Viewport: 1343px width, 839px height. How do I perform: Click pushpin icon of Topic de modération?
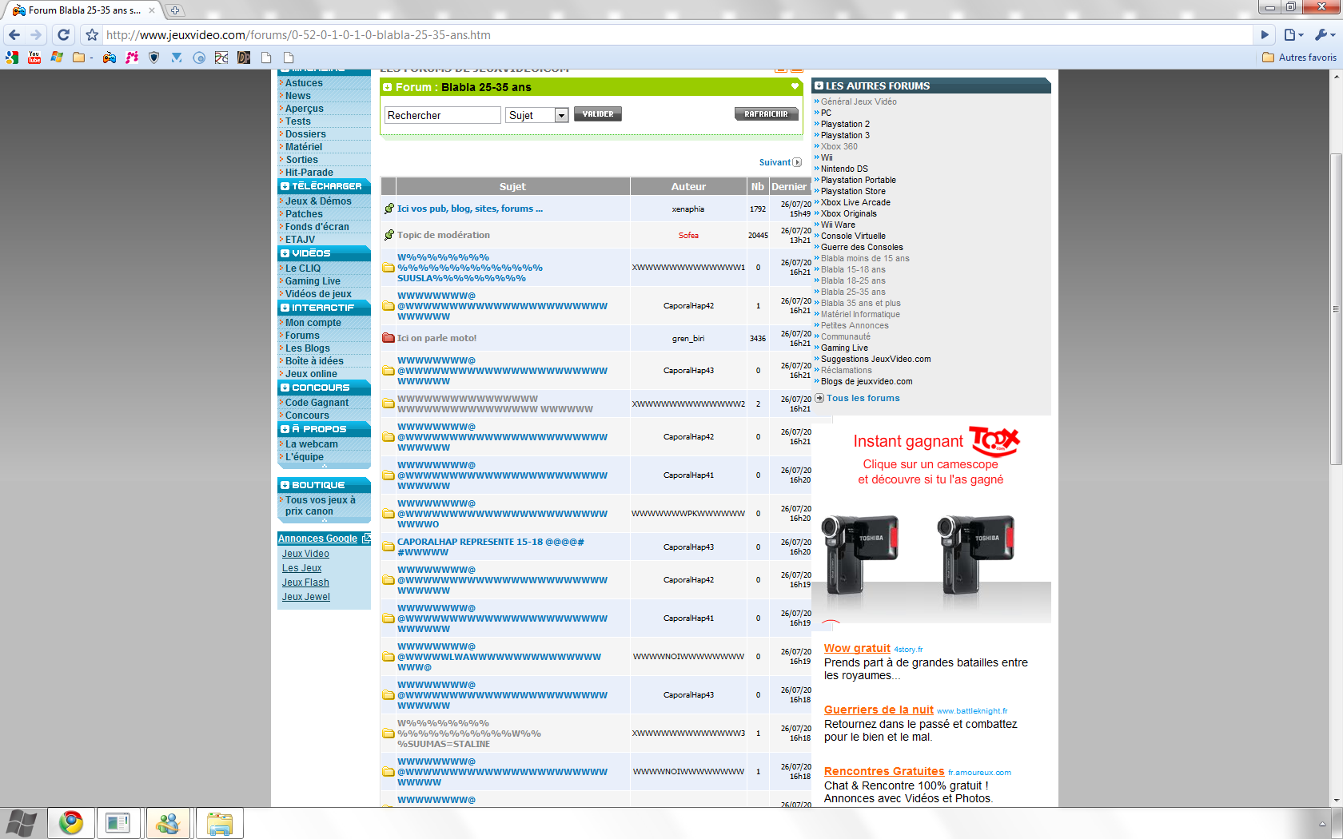[389, 235]
